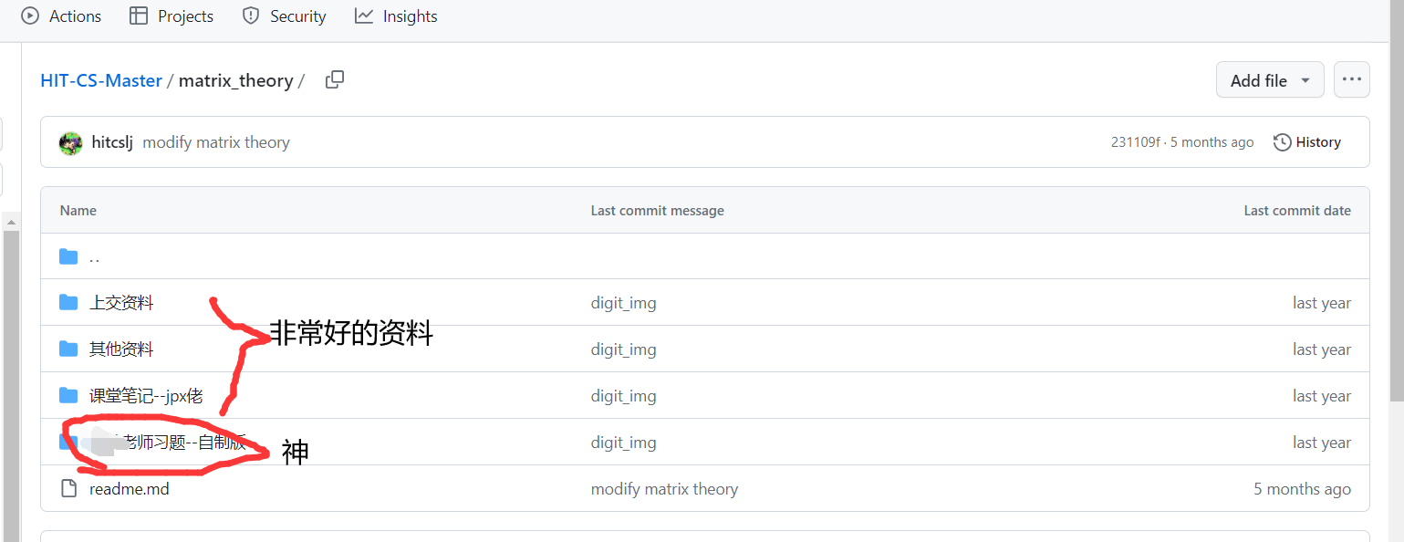Viewport: 1404px width, 542px height.
Task: Open the 课堂笔记--jpx佬 folder
Action: pyautogui.click(x=146, y=396)
